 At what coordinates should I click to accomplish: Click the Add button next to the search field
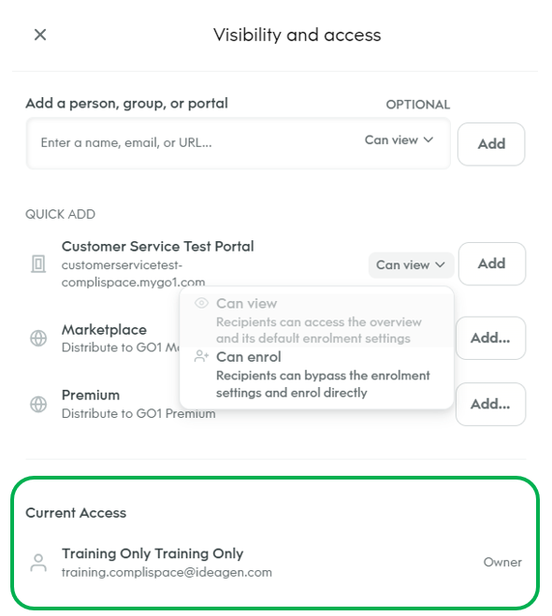pyautogui.click(x=491, y=144)
